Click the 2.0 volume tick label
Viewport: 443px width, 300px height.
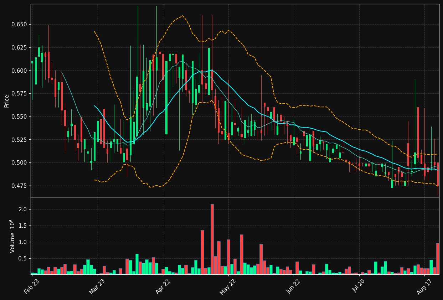click(23, 210)
